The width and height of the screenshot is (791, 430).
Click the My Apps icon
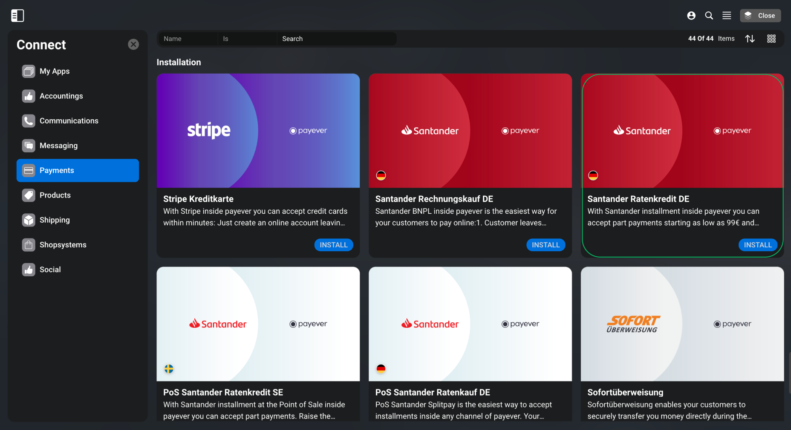(x=29, y=71)
